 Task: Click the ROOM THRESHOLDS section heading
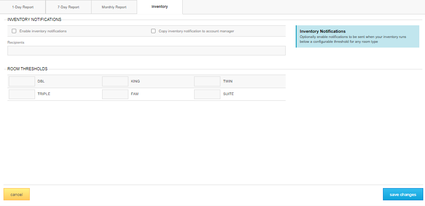[27, 69]
